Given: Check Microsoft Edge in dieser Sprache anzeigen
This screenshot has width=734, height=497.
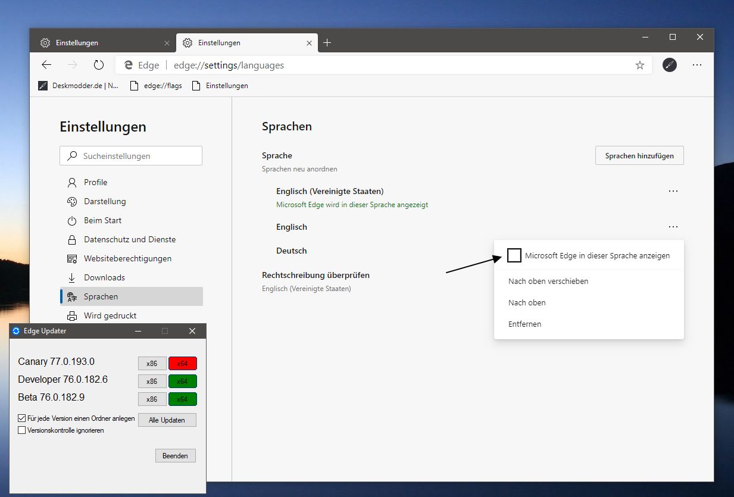Looking at the screenshot, I should [x=514, y=255].
